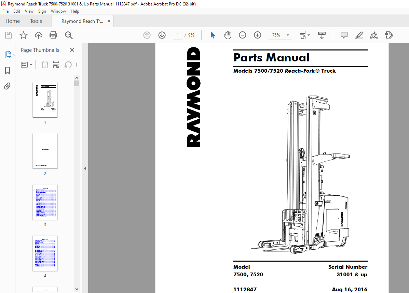Toggle the Bookmarks navigation panel

click(8, 71)
